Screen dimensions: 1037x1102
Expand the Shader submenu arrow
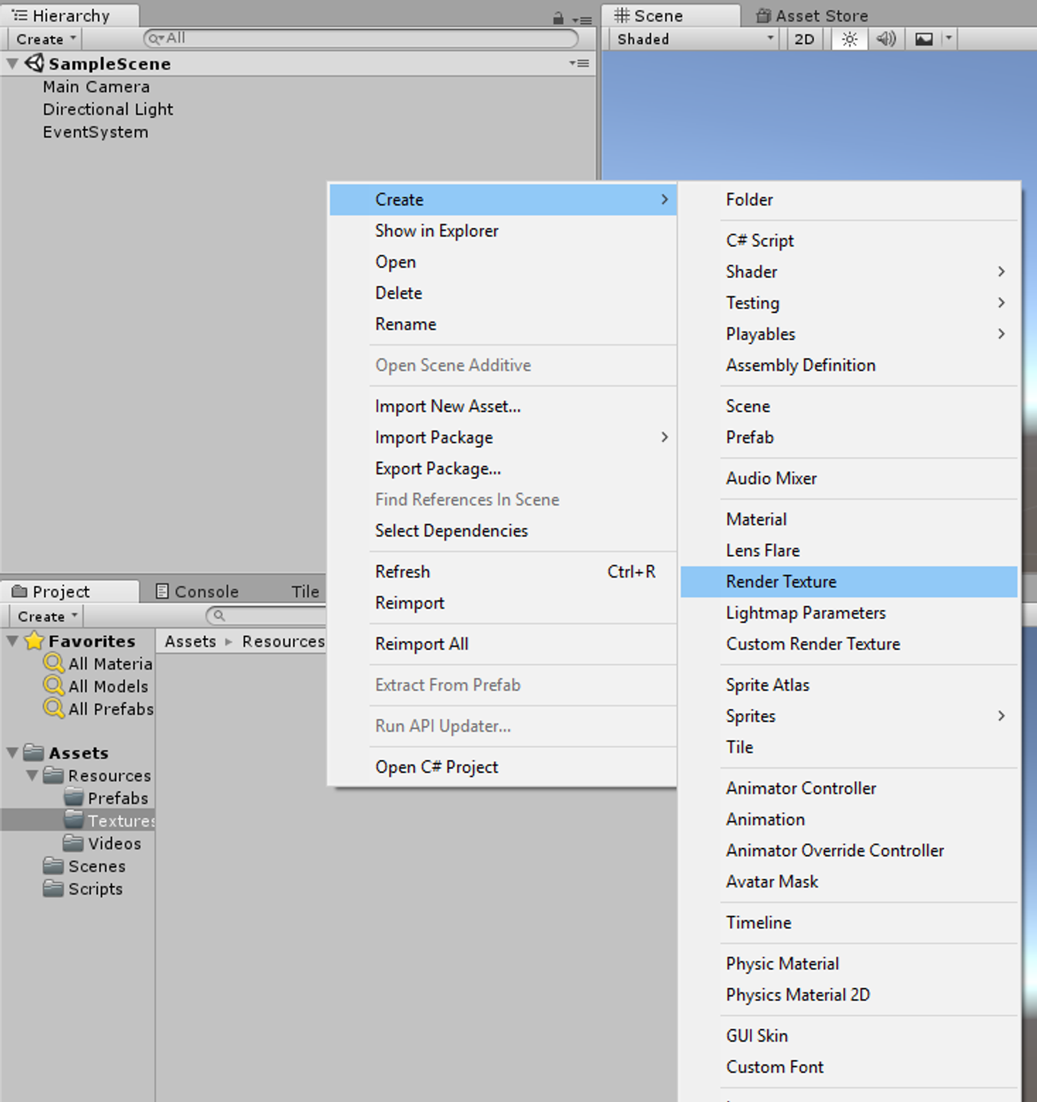coord(1001,272)
